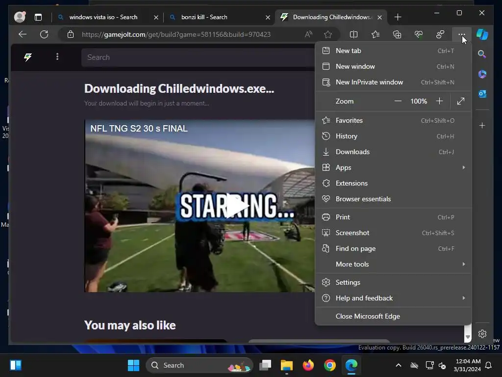The height and width of the screenshot is (377, 502).
Task: Close the Settings and more ellipsis menu
Action: click(x=462, y=34)
